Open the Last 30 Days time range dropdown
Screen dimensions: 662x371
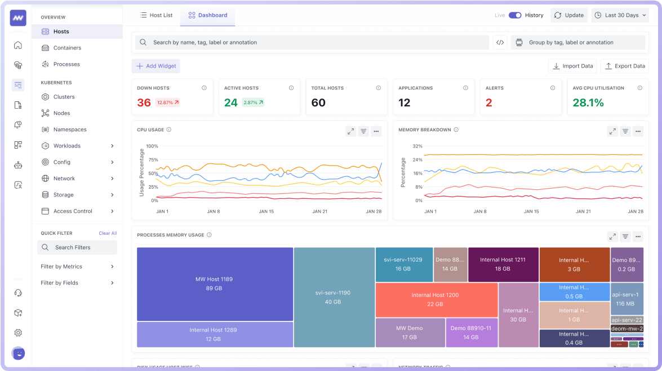[620, 15]
